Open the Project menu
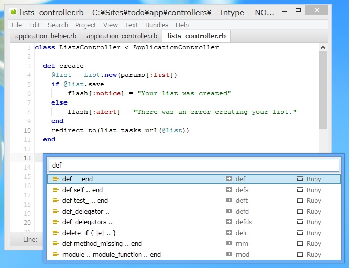The width and height of the screenshot is (349, 268). click(85, 25)
